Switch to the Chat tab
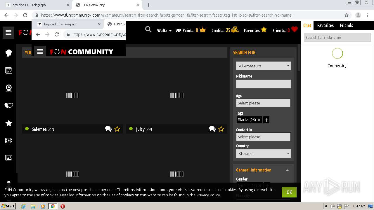The image size is (374, 210). pos(307,25)
